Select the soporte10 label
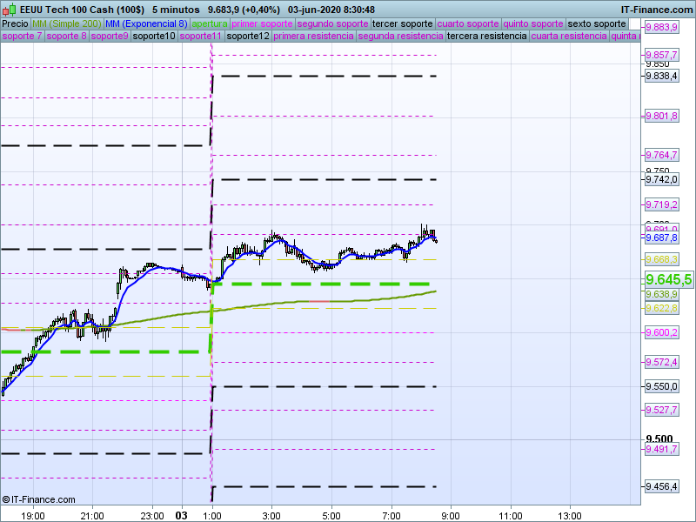Image resolution: width=696 pixels, height=522 pixels. 154,37
